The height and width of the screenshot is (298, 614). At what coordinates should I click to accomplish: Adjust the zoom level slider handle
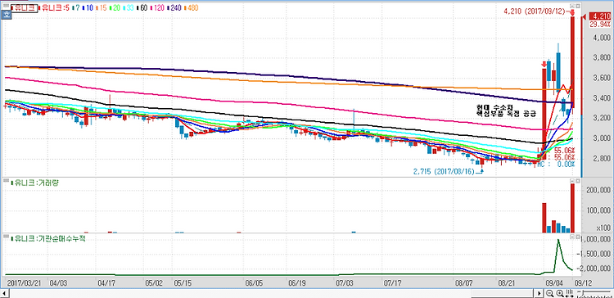coord(583,292)
